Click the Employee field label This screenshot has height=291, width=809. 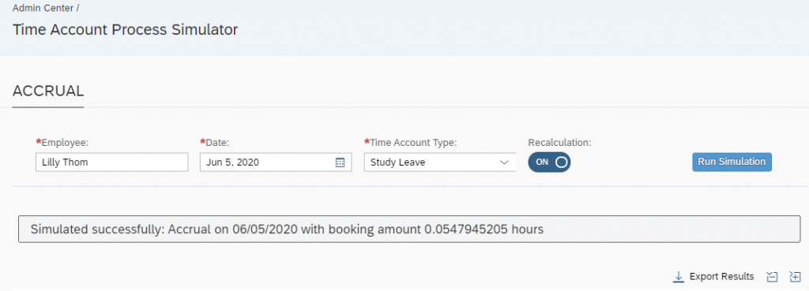coord(66,142)
